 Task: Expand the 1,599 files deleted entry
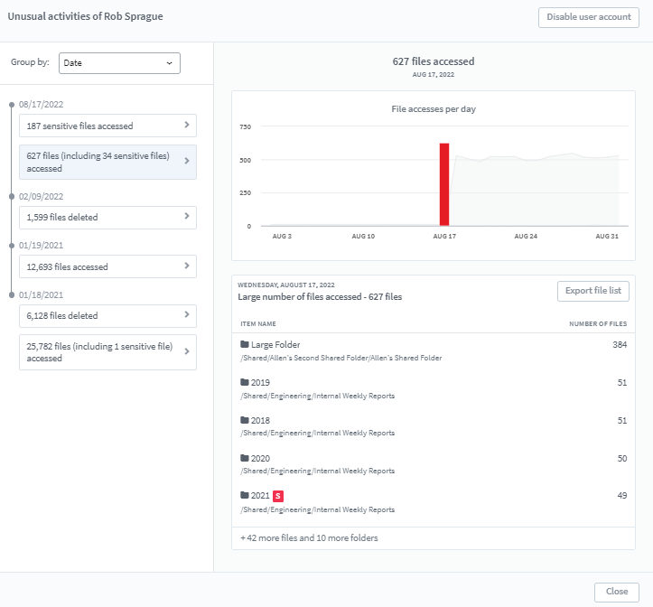point(186,217)
